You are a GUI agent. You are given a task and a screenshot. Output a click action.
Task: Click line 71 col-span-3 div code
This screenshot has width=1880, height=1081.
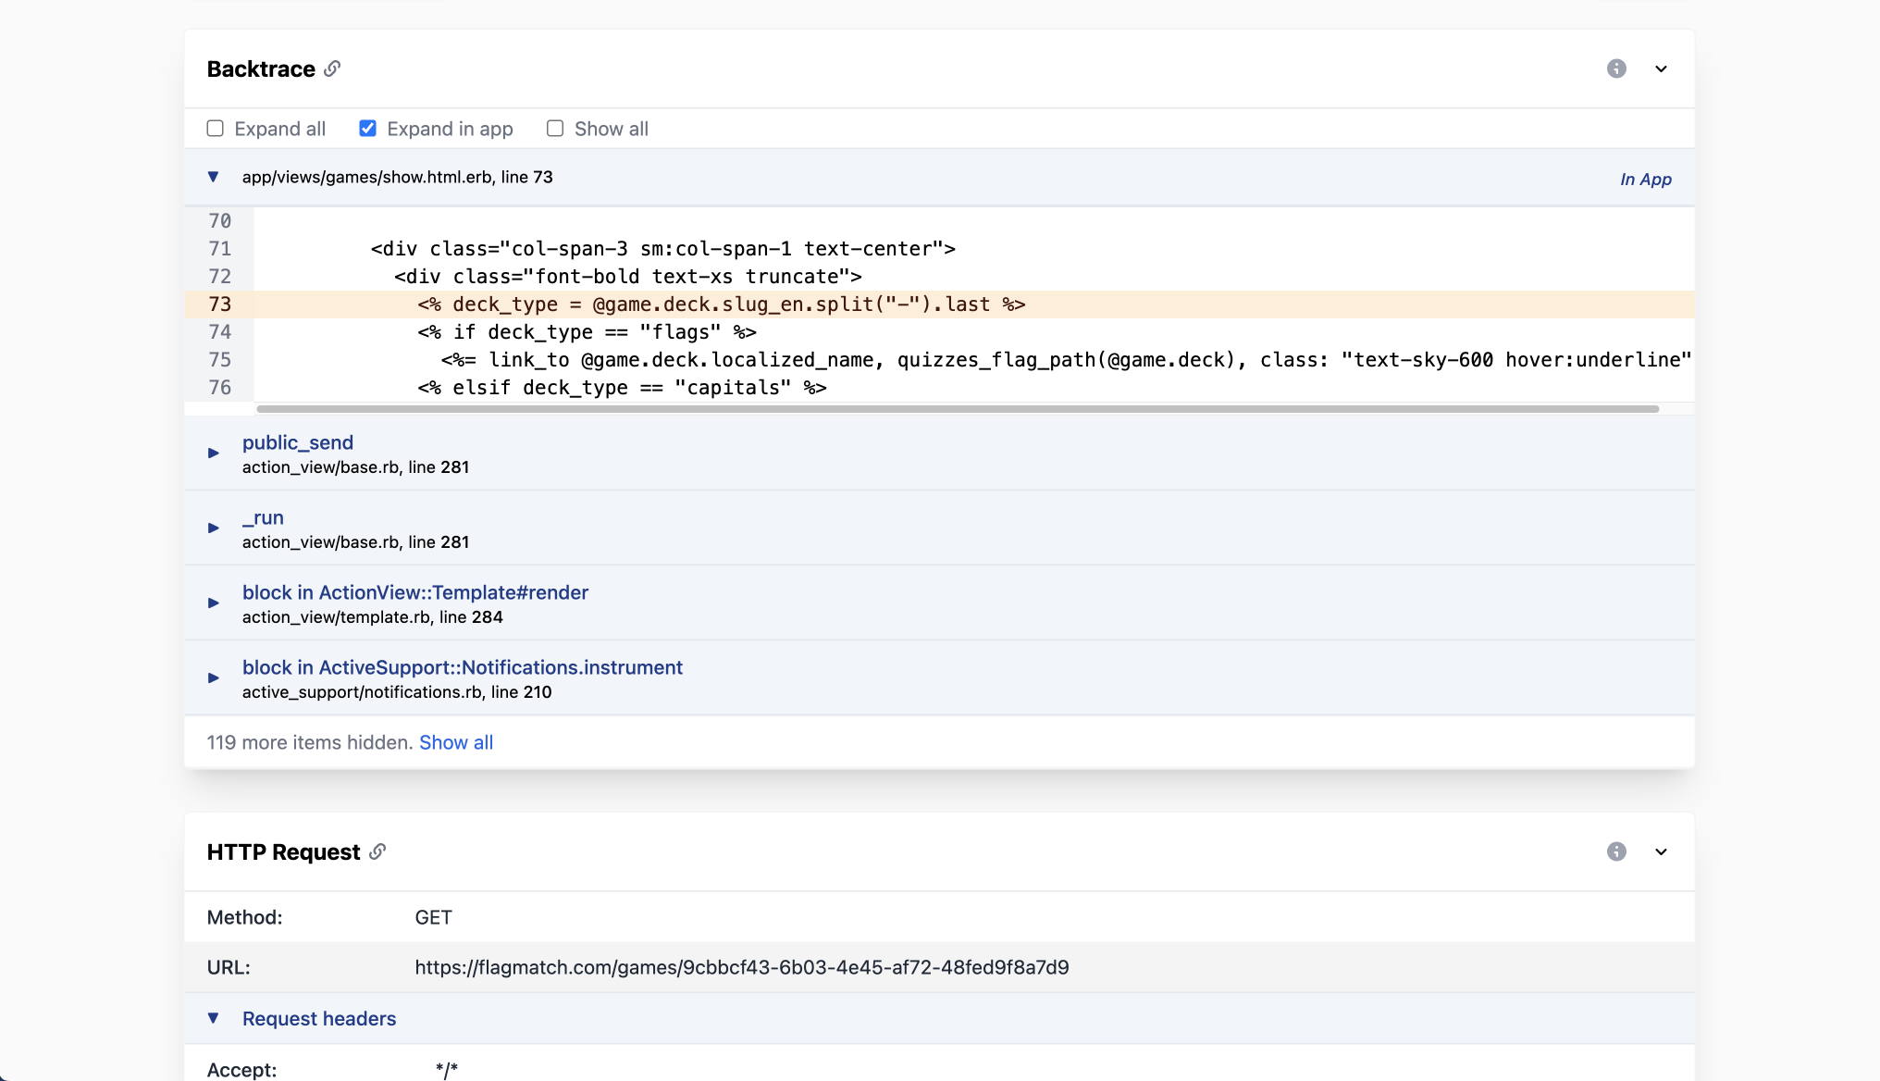(x=663, y=249)
